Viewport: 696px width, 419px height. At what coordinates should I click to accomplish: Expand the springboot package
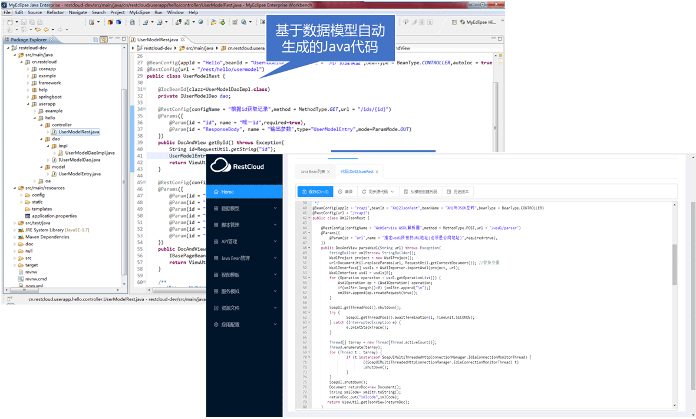coord(28,97)
